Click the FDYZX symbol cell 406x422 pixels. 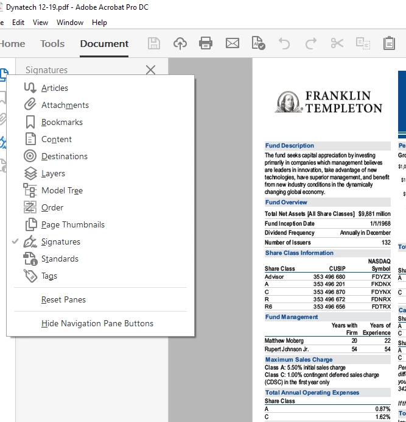click(381, 277)
